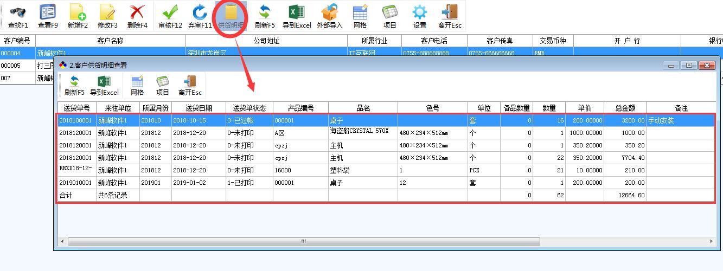
Task: Click 手动安装 remark cell
Action: [x=681, y=120]
